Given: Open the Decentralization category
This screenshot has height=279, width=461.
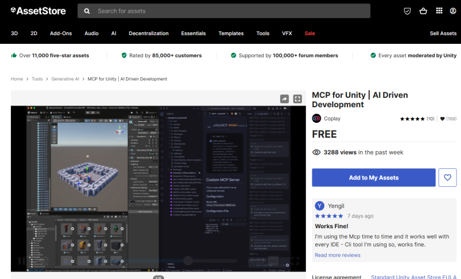Looking at the screenshot, I should coord(149,33).
